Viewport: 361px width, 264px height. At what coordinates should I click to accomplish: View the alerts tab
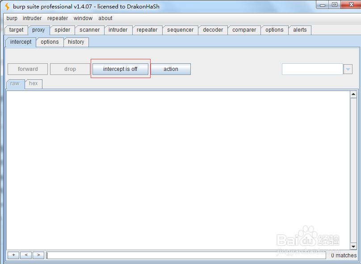pos(300,30)
